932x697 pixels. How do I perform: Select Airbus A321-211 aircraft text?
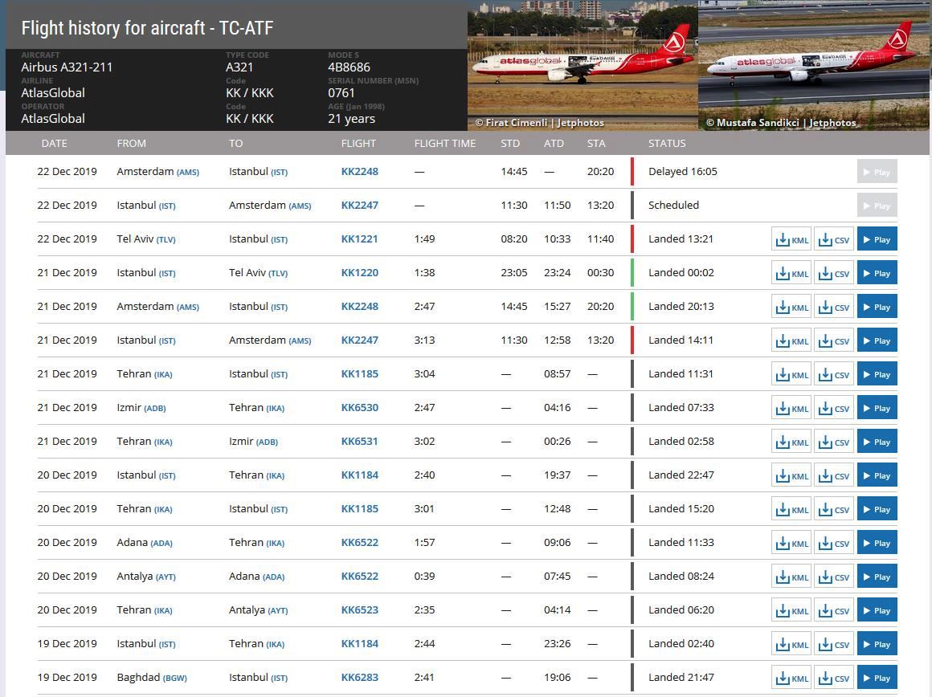coord(67,67)
